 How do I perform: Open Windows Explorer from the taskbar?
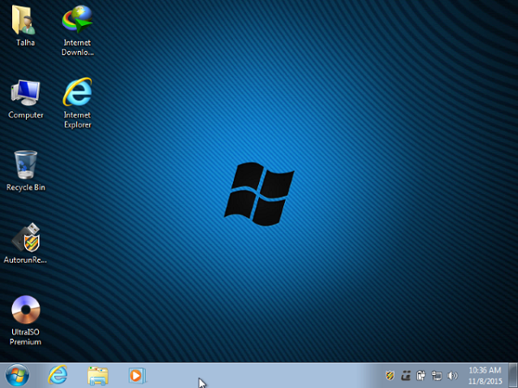coord(98,375)
